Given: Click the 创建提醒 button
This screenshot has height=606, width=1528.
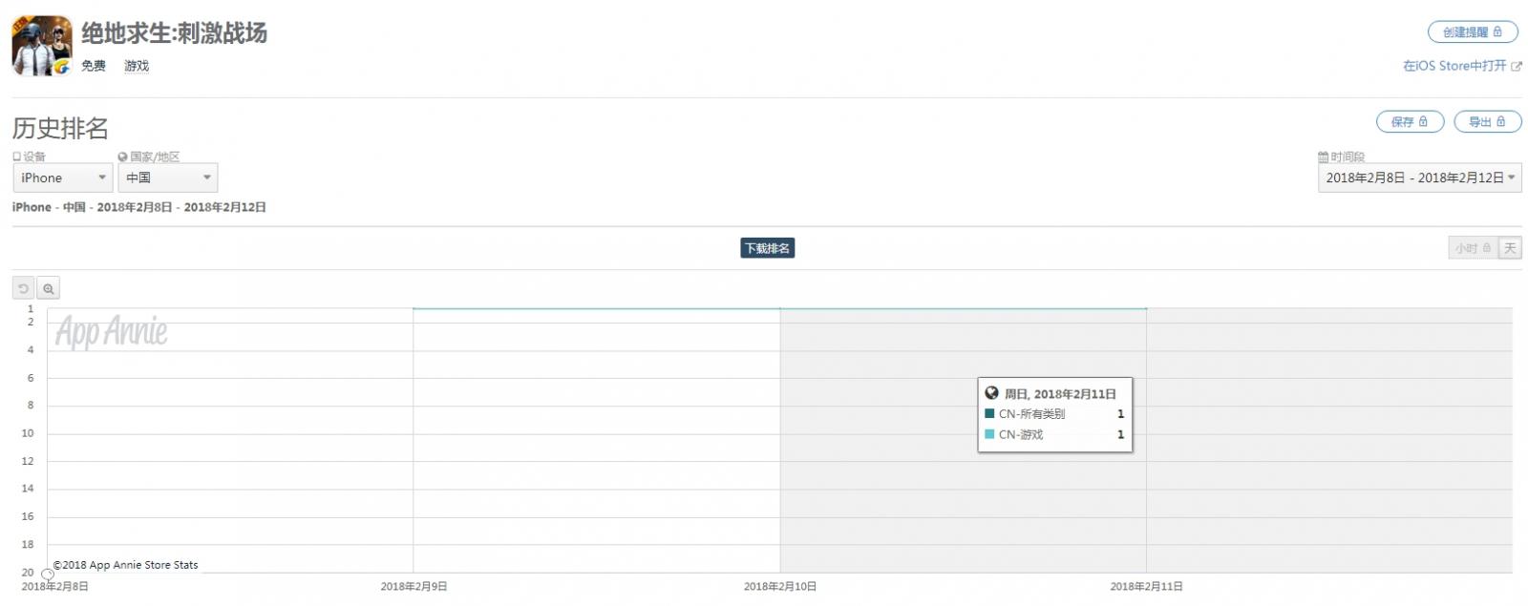Looking at the screenshot, I should (x=1472, y=32).
